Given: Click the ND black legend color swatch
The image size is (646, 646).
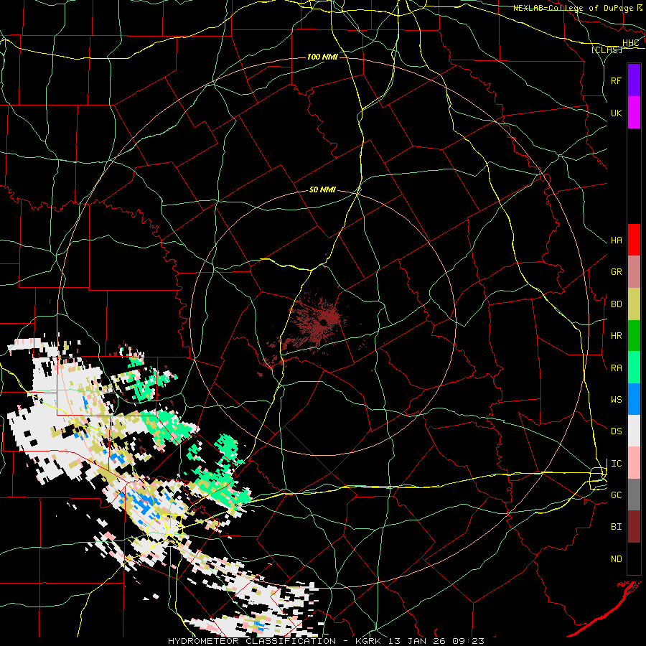Looking at the screenshot, I should (x=634, y=558).
